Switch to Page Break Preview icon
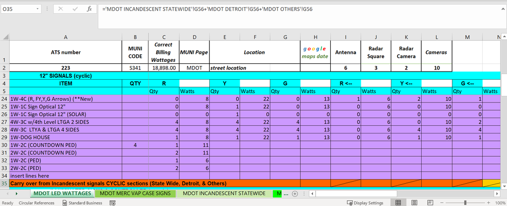Screen dimensions: 507x206 click(430, 202)
